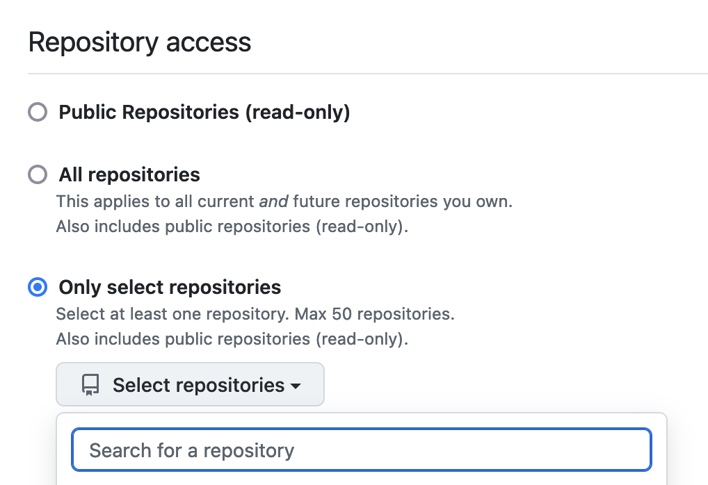Image resolution: width=708 pixels, height=485 pixels.
Task: Click the italic "and" word in the description
Action: (273, 202)
